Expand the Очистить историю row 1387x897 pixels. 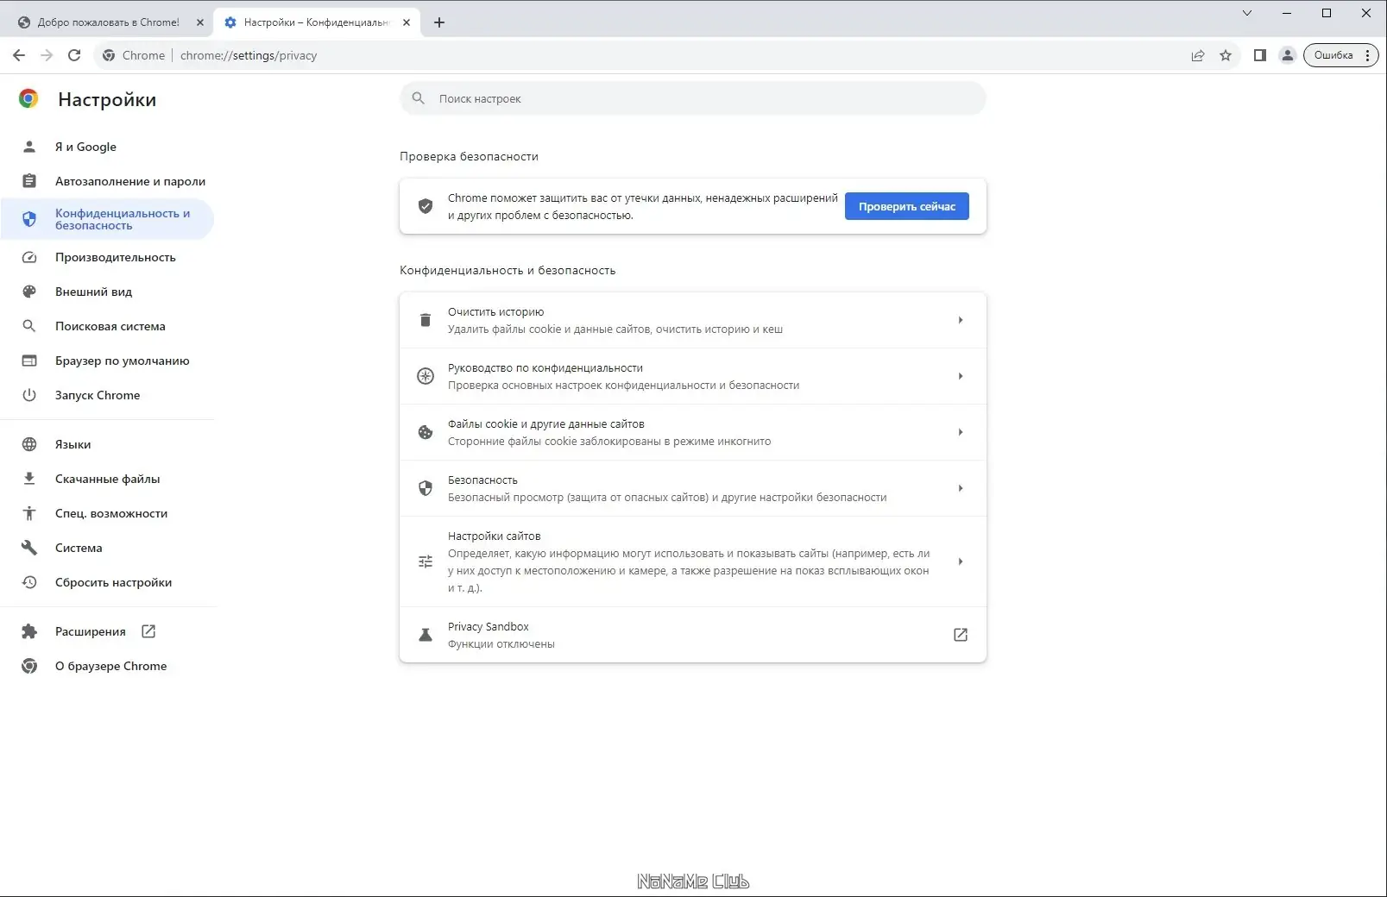click(x=961, y=320)
